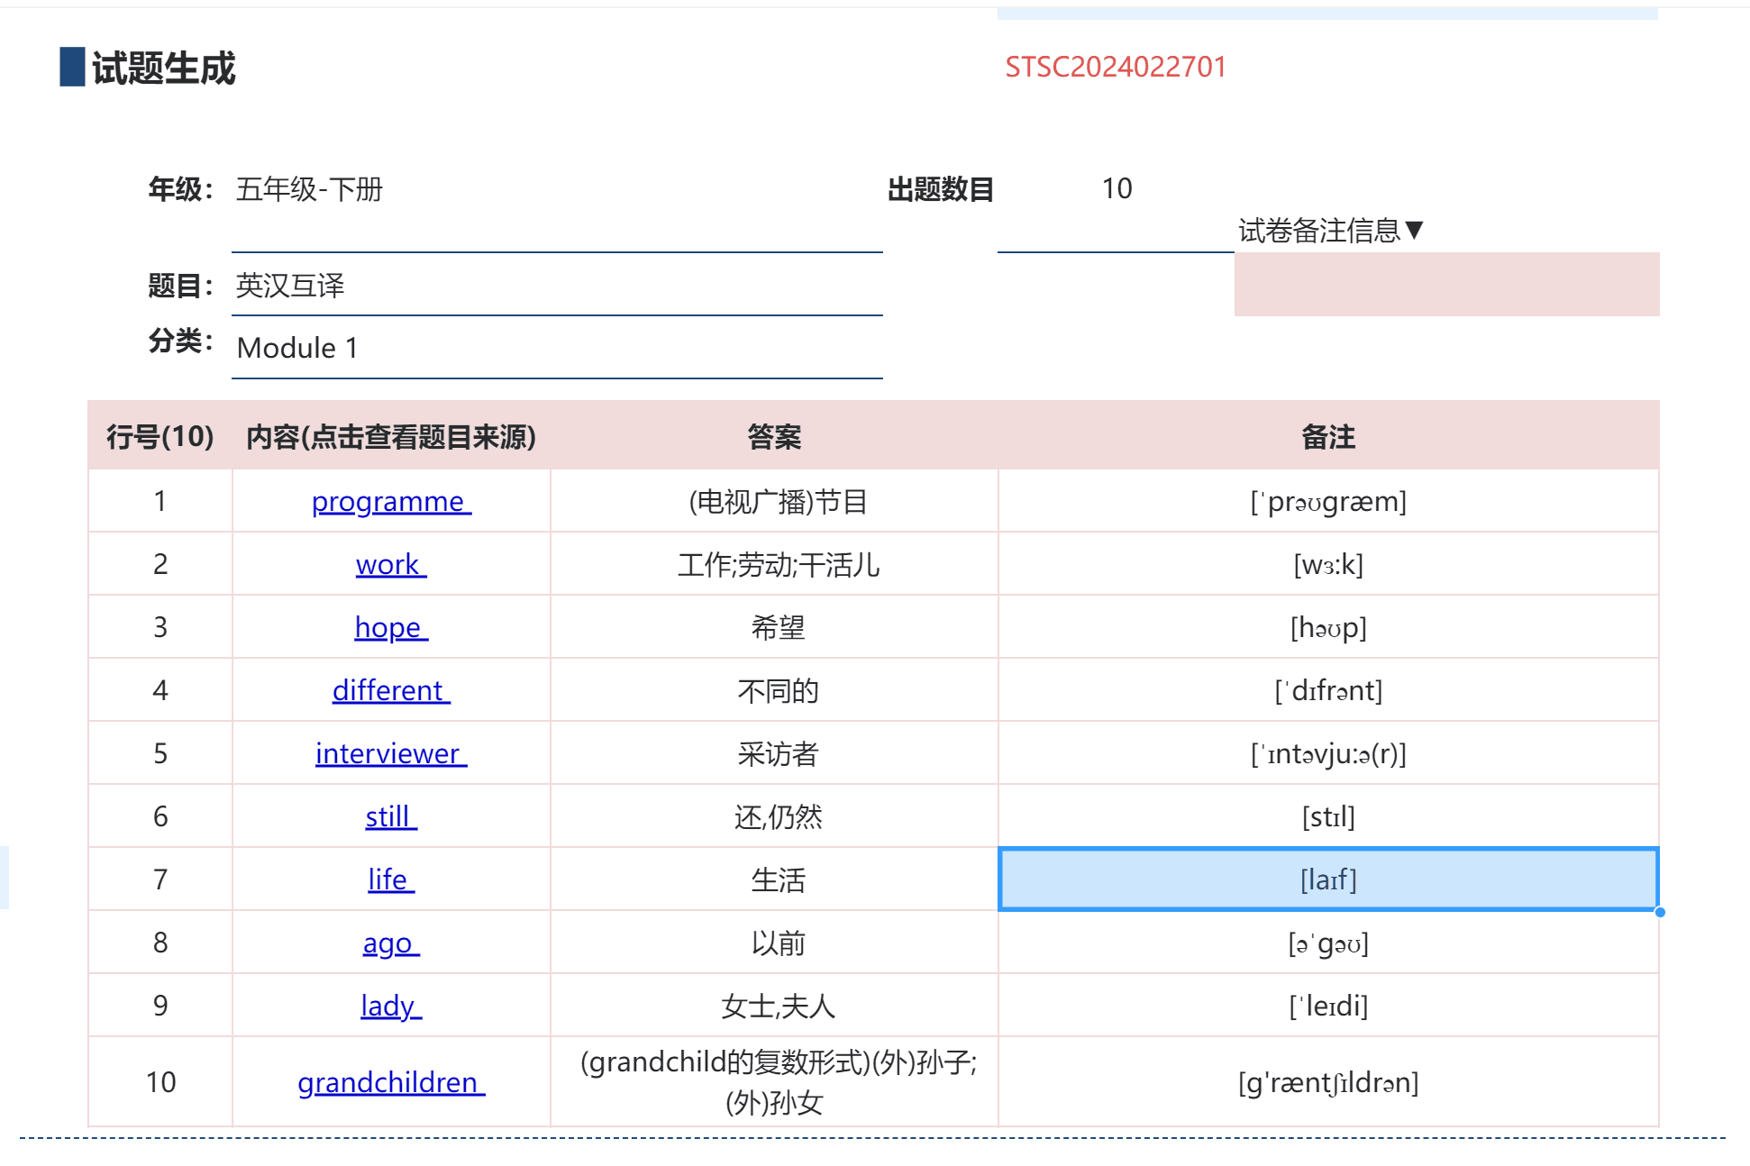Open the interviewer source link
1750x1166 pixels.
(x=391, y=753)
